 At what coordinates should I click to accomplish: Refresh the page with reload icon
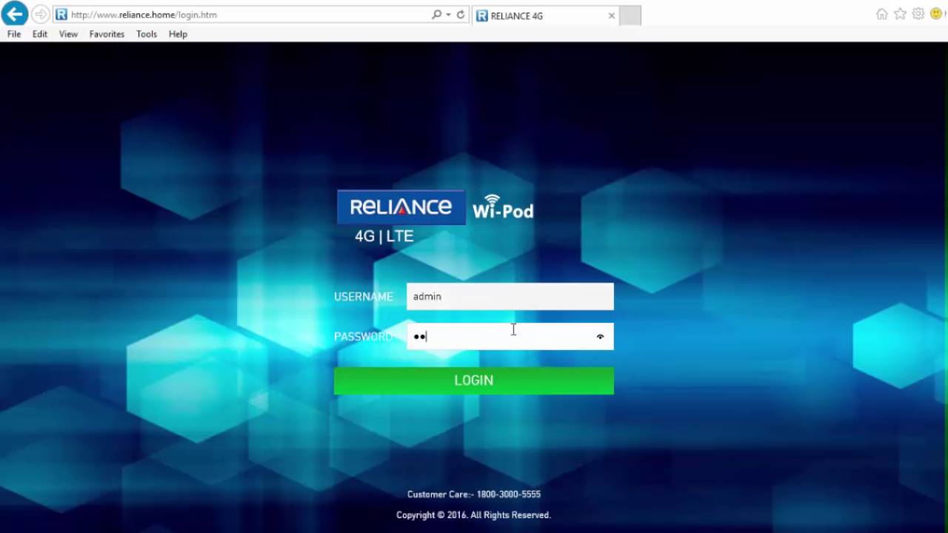(461, 15)
